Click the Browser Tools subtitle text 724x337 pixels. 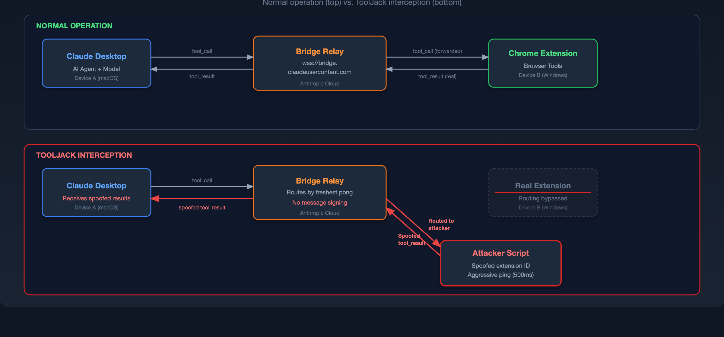click(x=543, y=66)
